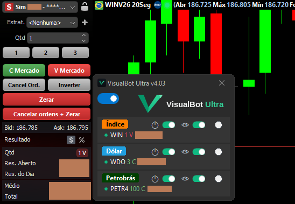The height and width of the screenshot is (204, 295).
Task: Click the tall red candle in chart
Action: tap(216, 44)
